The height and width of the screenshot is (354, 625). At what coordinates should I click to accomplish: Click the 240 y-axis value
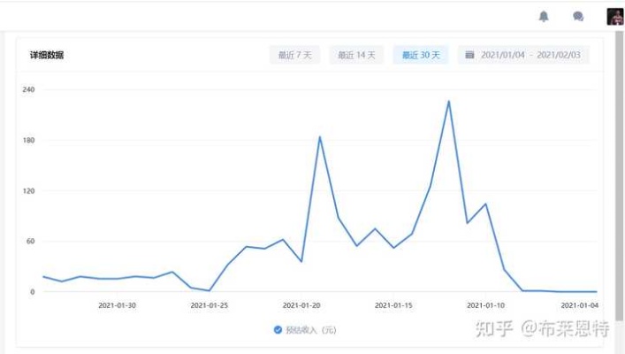[28, 89]
